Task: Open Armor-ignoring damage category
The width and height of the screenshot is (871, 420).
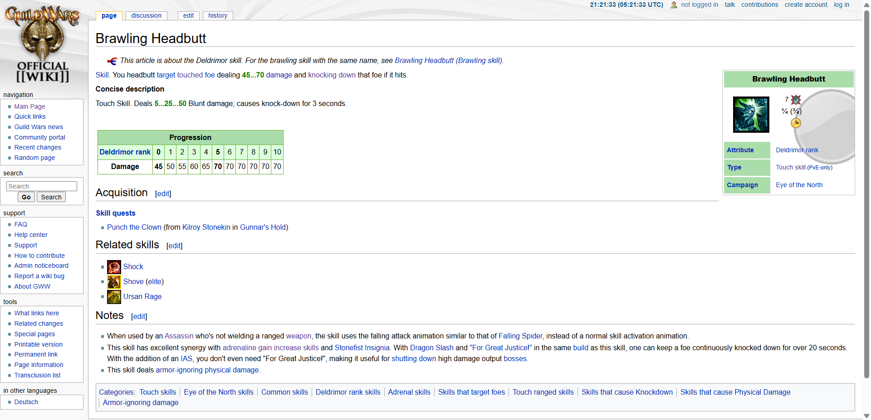Action: pyautogui.click(x=141, y=403)
